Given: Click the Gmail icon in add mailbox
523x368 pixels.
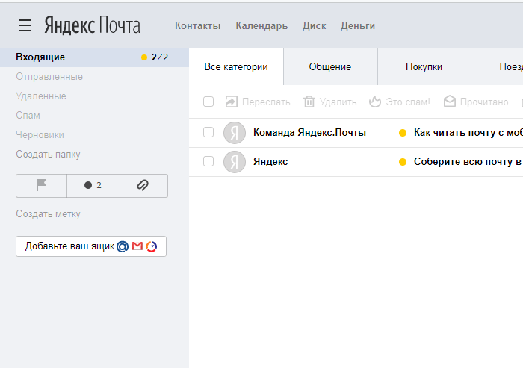Looking at the screenshot, I should [137, 246].
